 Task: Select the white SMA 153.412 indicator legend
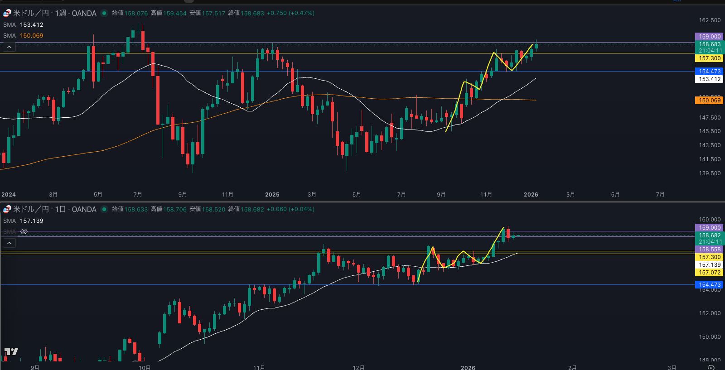click(x=23, y=25)
